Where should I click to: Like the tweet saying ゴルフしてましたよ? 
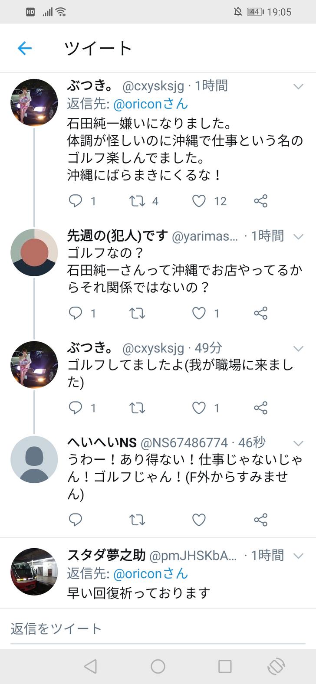[x=199, y=408]
